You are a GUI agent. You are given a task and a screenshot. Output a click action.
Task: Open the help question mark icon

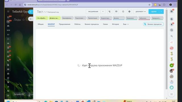(x=171, y=11)
